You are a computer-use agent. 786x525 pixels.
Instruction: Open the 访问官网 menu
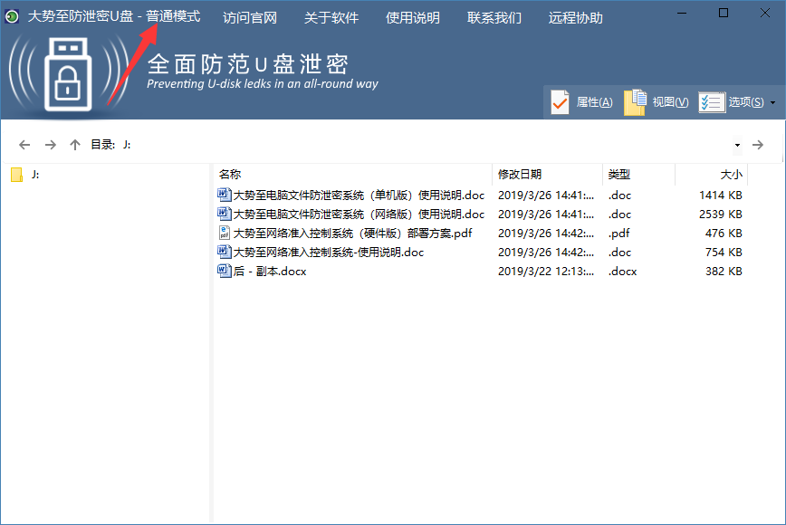point(250,18)
